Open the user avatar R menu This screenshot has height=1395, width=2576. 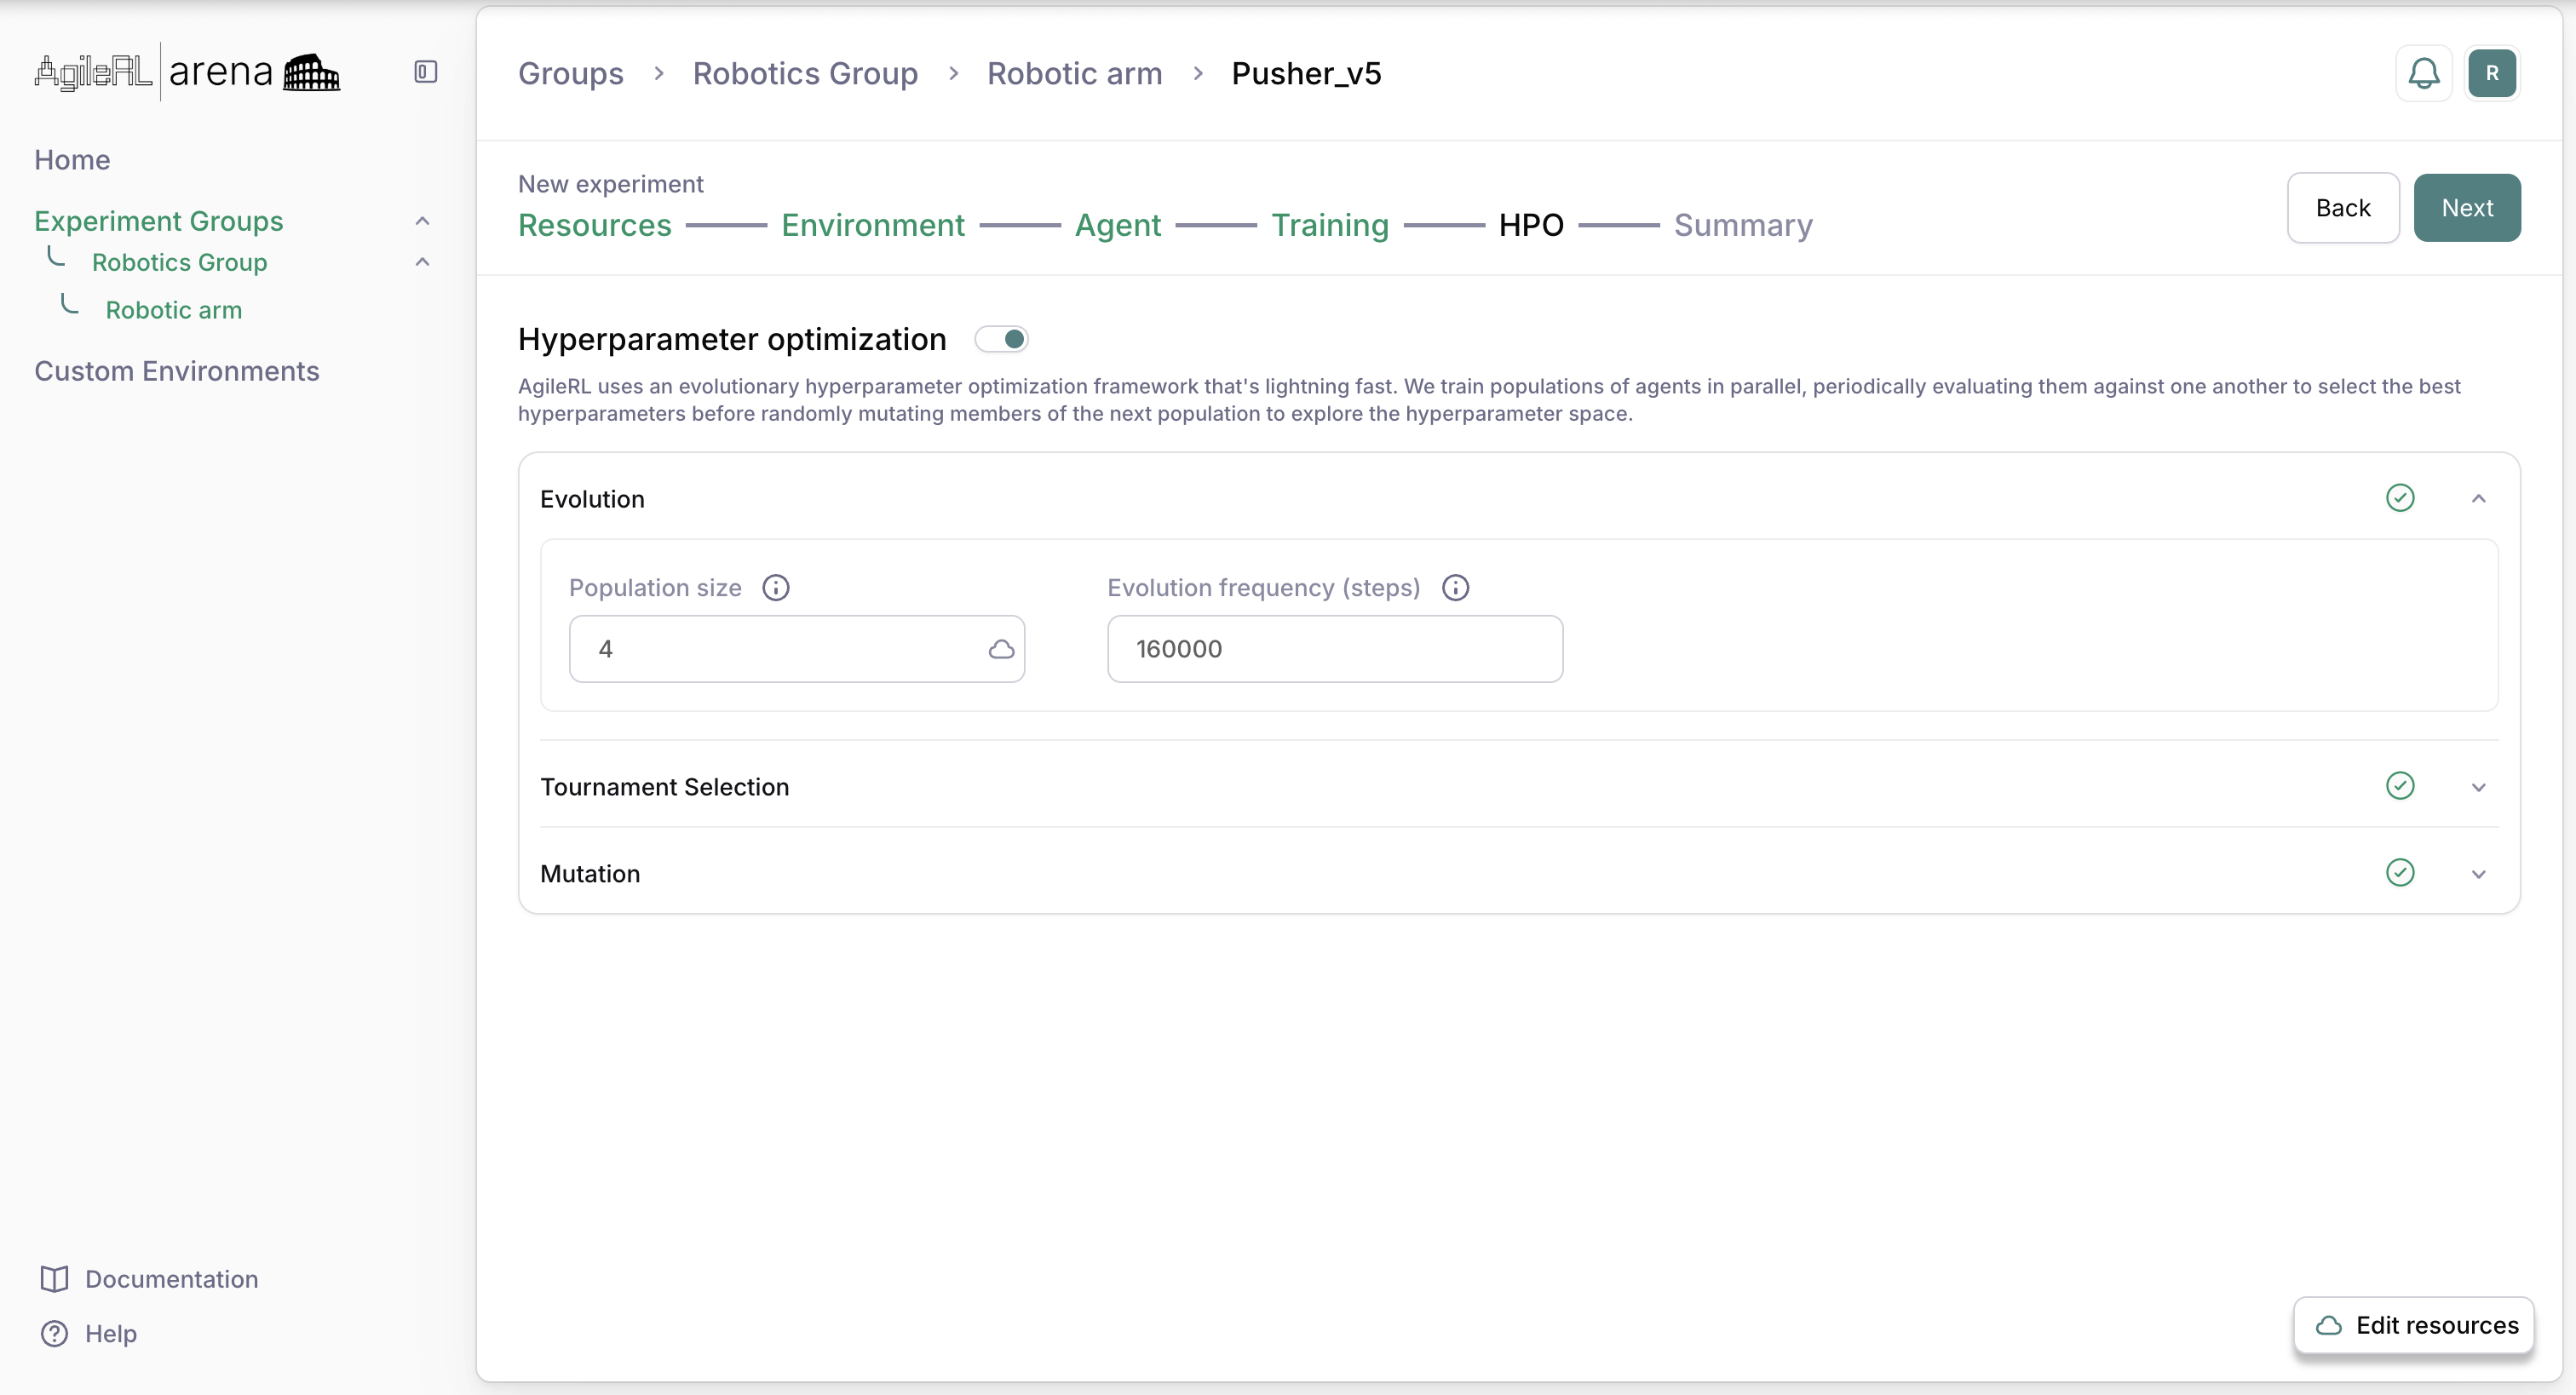point(2491,73)
